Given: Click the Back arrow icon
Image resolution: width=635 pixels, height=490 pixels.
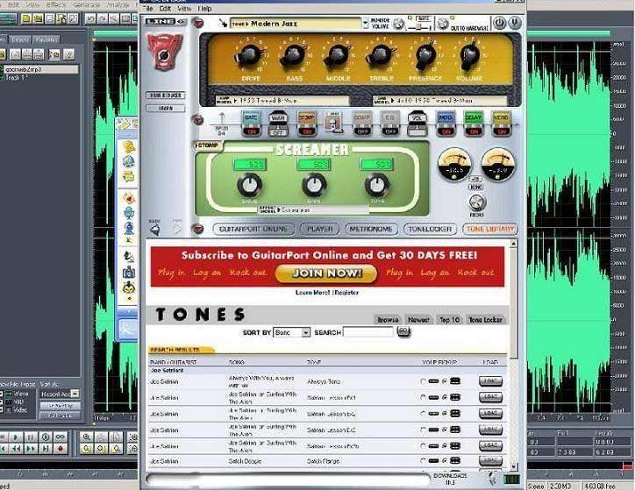Looking at the screenshot, I should (x=154, y=231).
